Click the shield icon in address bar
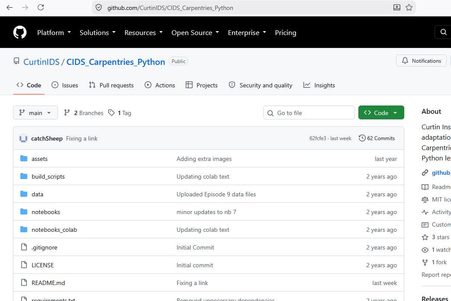Viewport: 451px width, 301px height. 99,7
